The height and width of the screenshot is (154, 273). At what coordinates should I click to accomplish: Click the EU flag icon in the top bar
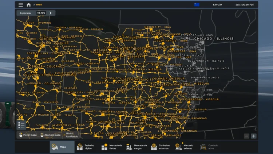point(197,5)
